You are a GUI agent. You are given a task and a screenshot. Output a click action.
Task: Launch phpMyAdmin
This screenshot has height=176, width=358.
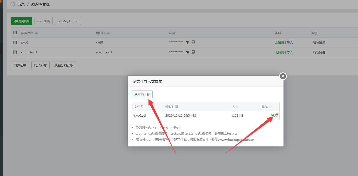pos(68,21)
